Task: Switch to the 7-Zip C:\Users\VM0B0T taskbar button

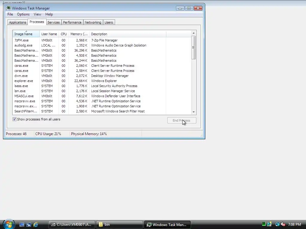Action: pyautogui.click(x=72, y=225)
